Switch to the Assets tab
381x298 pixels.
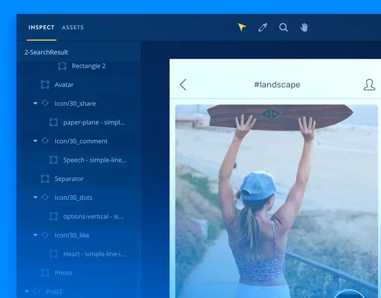coord(73,27)
